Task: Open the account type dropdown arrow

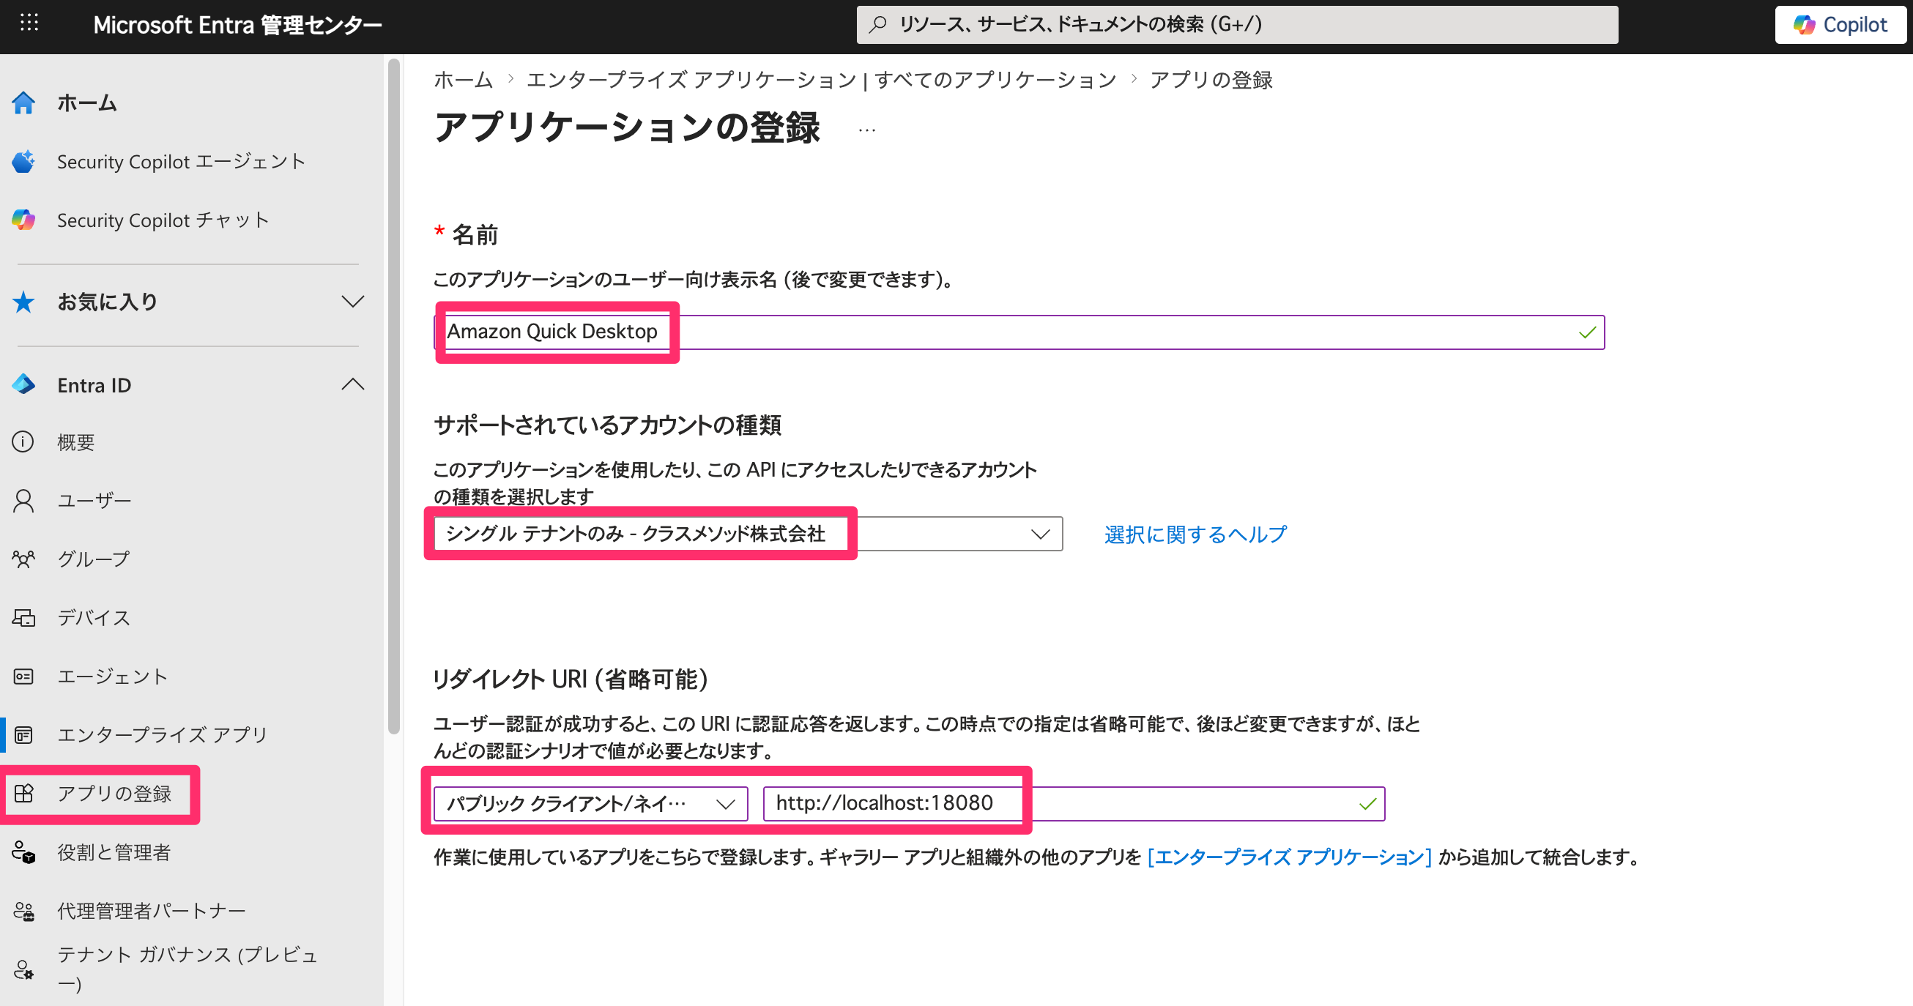Action: [x=1041, y=534]
